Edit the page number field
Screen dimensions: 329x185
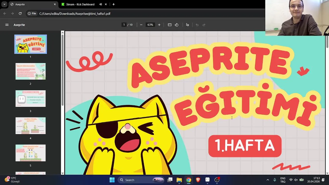[x=124, y=25]
